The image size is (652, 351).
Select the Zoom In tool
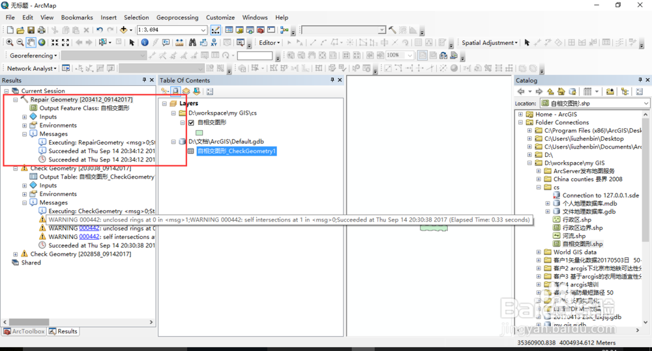[x=10, y=42]
